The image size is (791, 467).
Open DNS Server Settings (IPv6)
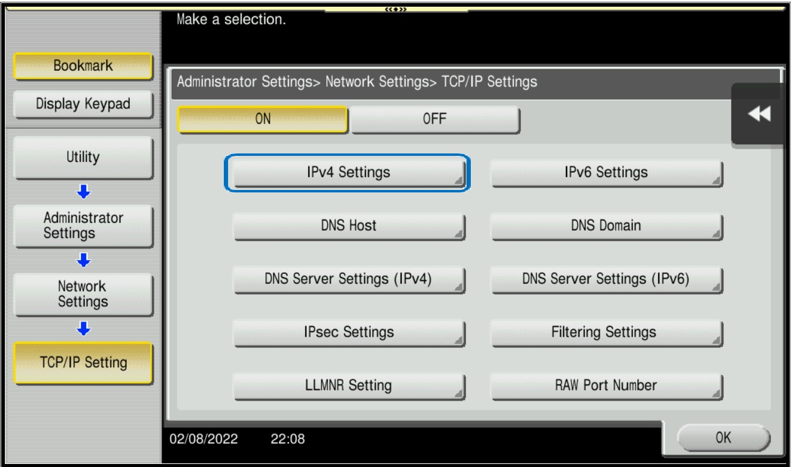[606, 279]
